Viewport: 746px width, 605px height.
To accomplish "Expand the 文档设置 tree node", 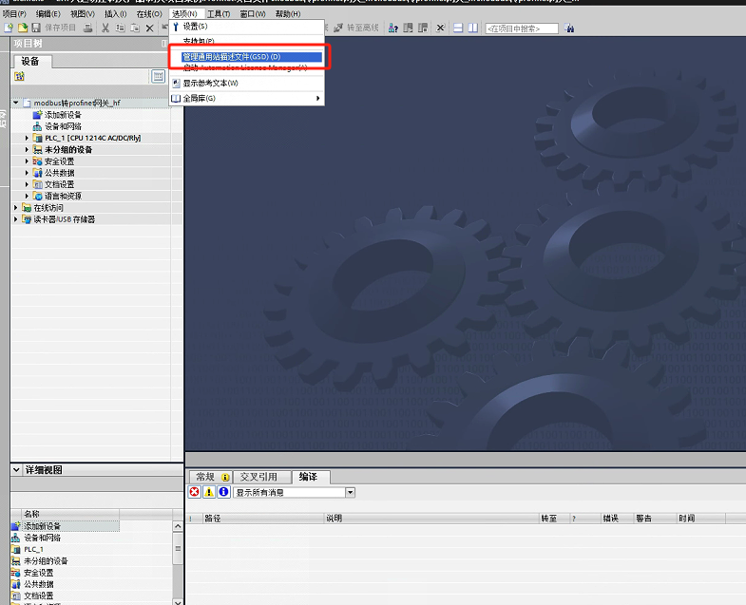I will click(27, 184).
